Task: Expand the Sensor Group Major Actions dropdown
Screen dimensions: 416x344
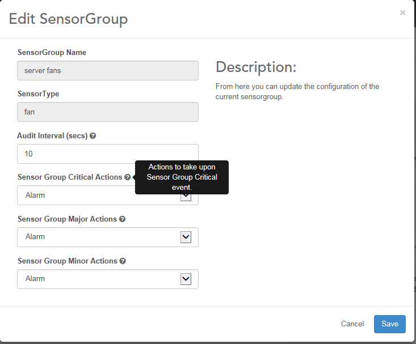Action: coord(186,237)
